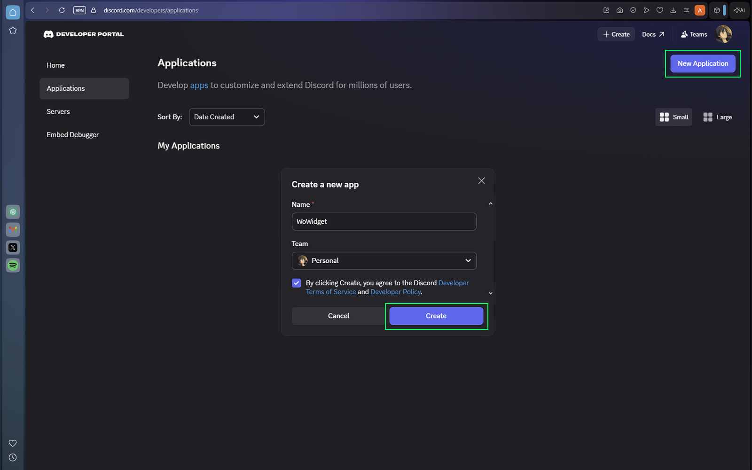
Task: Click the orange A profile badge
Action: pos(700,10)
